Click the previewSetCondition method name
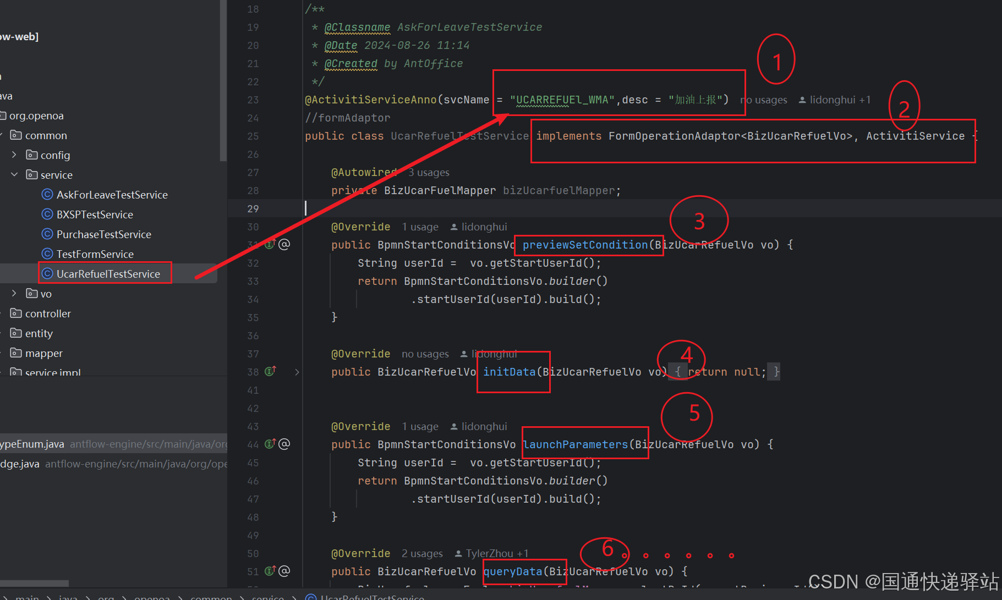 click(x=585, y=245)
